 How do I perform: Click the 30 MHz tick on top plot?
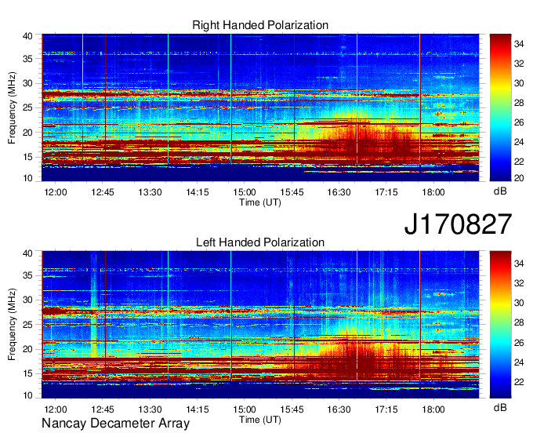point(28,83)
